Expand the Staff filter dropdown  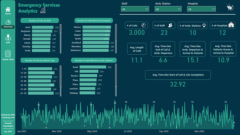click(x=135, y=9)
